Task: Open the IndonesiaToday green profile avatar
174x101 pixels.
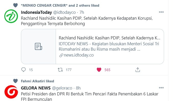Action: click(11, 16)
